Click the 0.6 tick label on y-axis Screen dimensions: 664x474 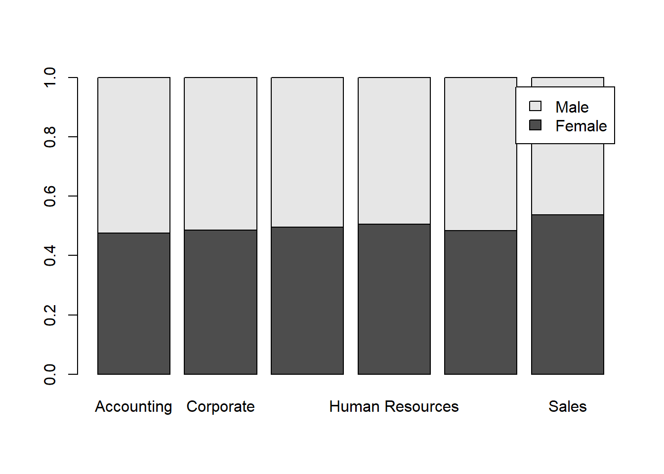pos(50,196)
